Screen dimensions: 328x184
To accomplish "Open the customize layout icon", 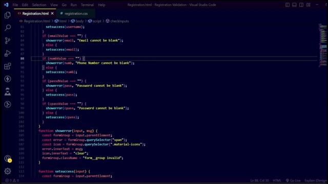I will (309, 5).
